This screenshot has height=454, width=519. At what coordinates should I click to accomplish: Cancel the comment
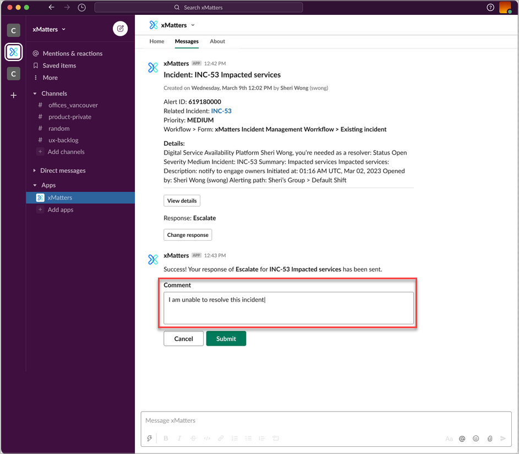click(183, 339)
